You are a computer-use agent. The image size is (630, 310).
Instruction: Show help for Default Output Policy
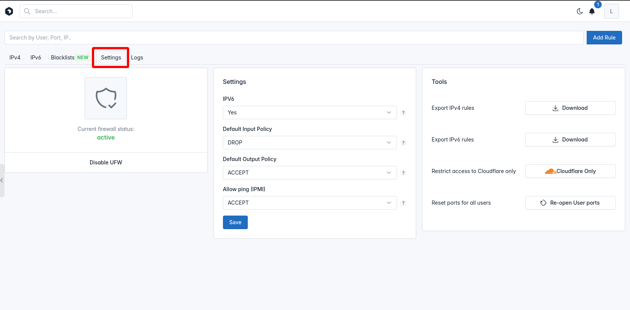pos(403,173)
